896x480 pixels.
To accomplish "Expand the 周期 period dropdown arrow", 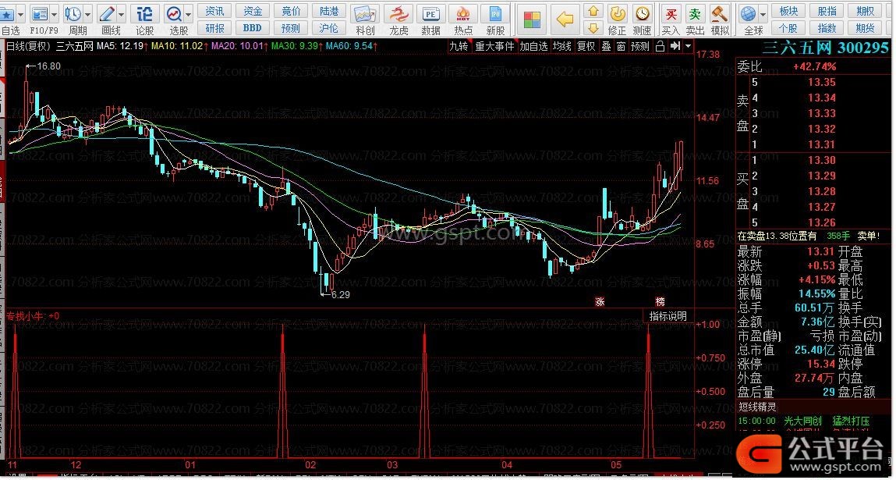I will [88, 14].
